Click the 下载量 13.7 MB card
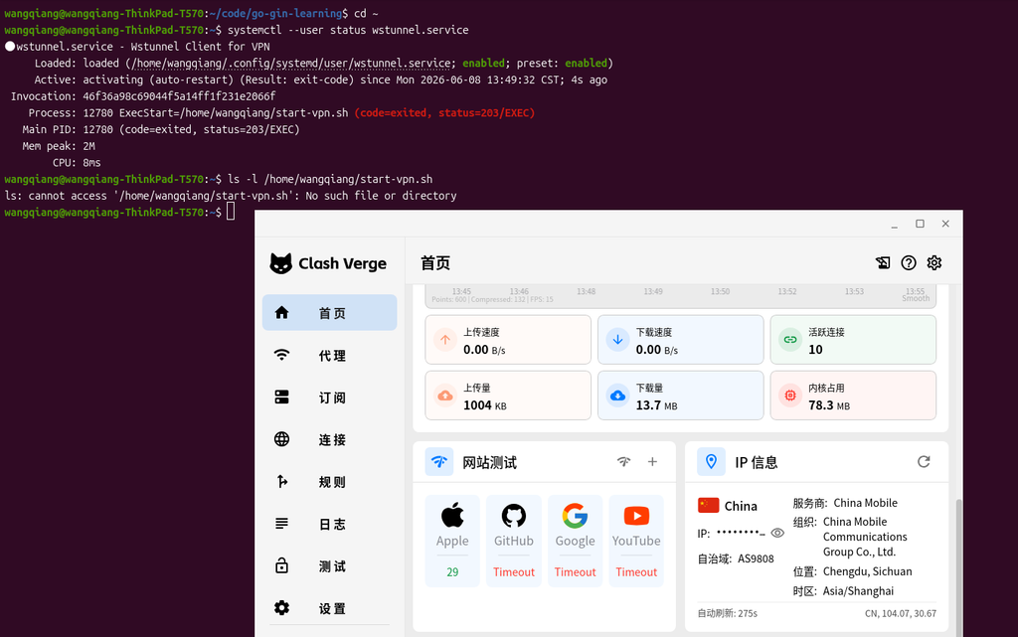This screenshot has height=637, width=1018. coord(680,396)
